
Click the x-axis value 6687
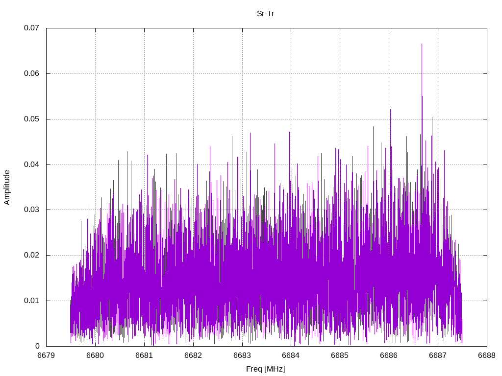pos(438,355)
